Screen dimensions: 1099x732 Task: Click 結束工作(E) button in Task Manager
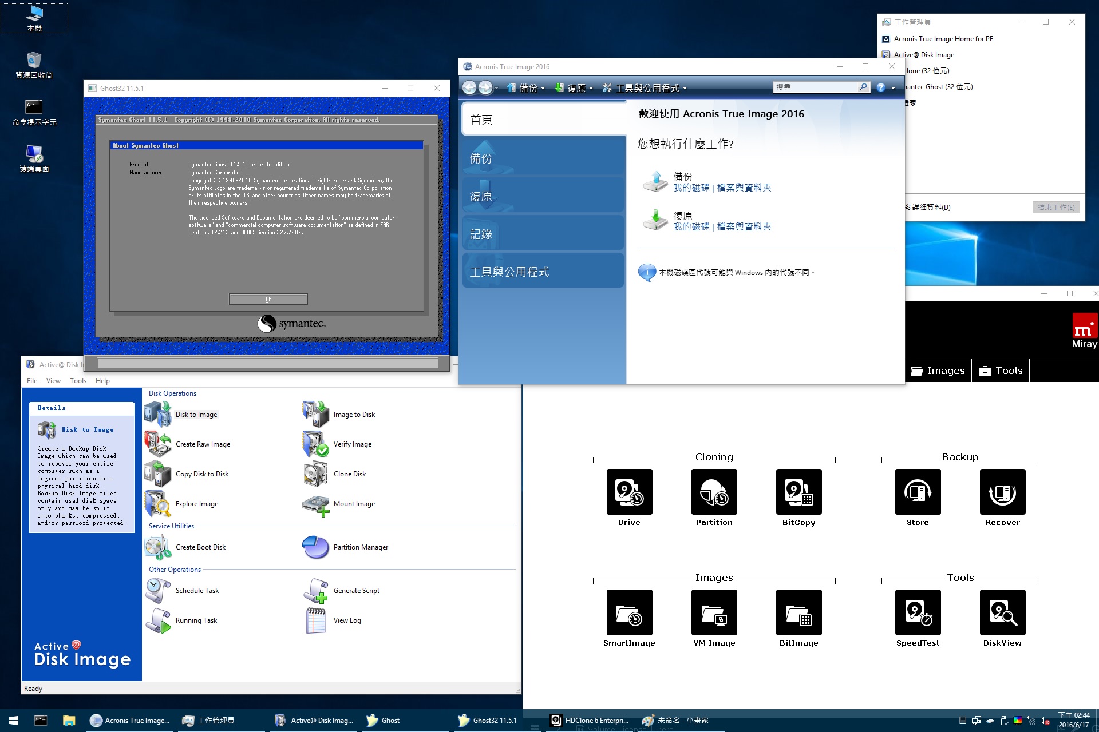click(x=1056, y=207)
